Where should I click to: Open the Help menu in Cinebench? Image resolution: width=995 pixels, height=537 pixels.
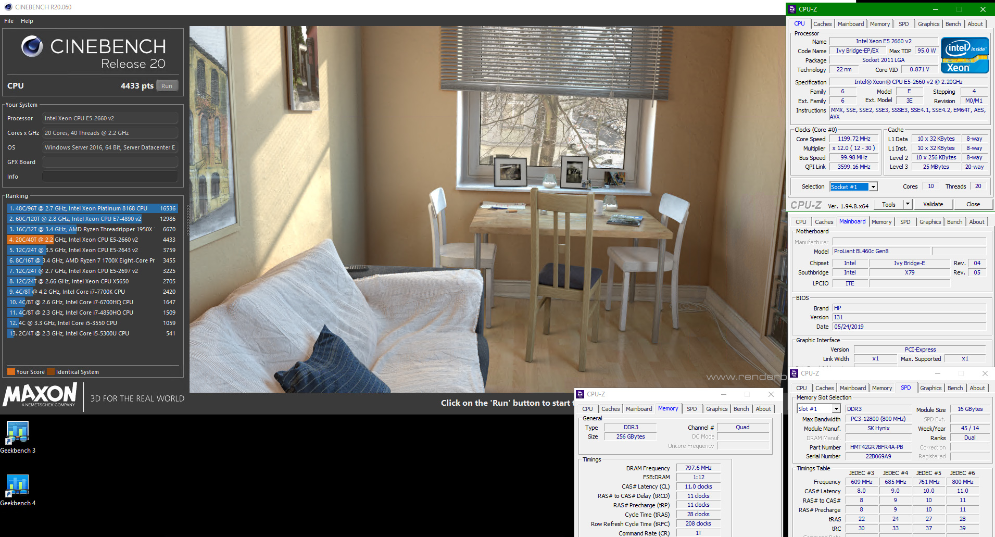[27, 21]
